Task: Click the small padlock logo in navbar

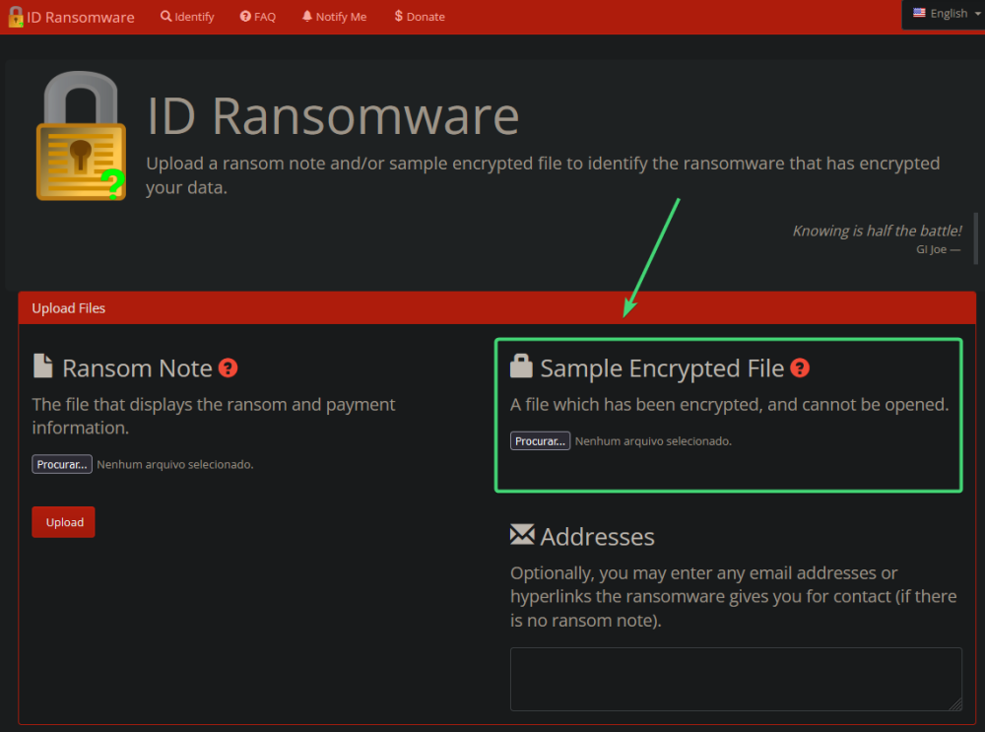Action: click(16, 17)
